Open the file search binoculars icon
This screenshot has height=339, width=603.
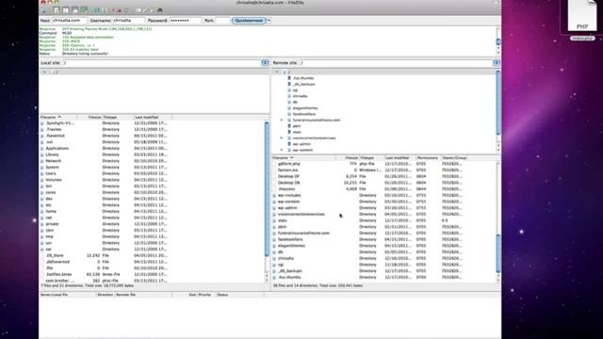160,10
